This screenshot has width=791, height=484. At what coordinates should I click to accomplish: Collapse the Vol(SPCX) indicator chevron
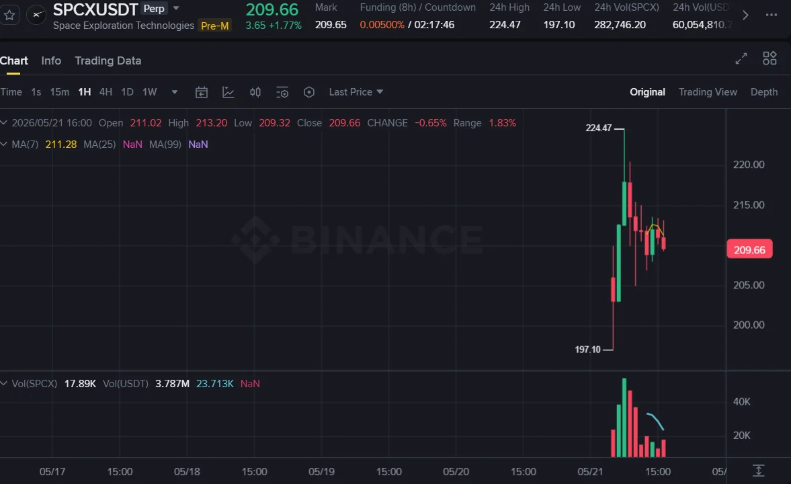point(3,384)
